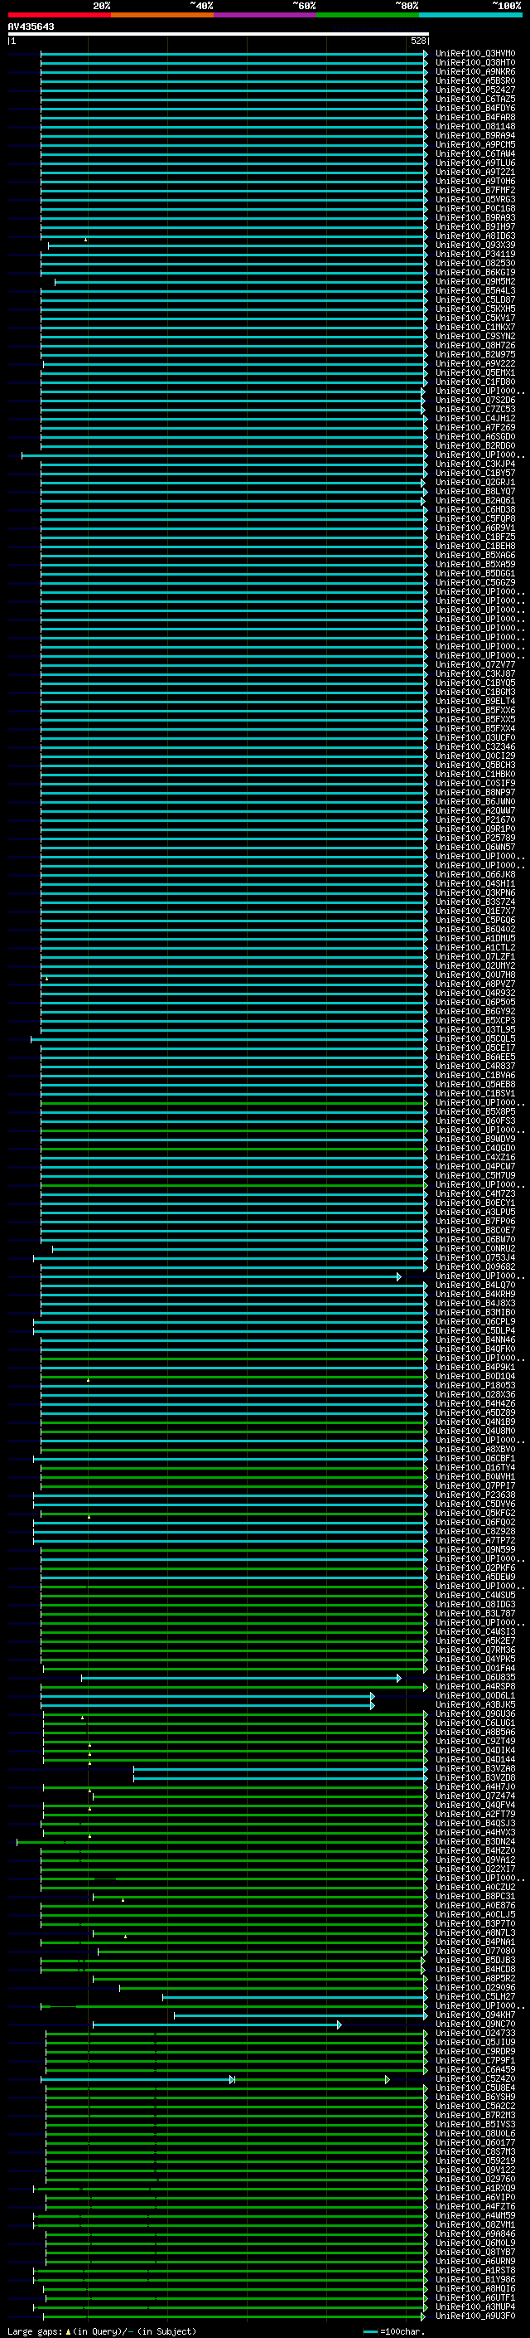
Task: Click the UniRef100_Q0D6L1 label
Action: 475,1695
